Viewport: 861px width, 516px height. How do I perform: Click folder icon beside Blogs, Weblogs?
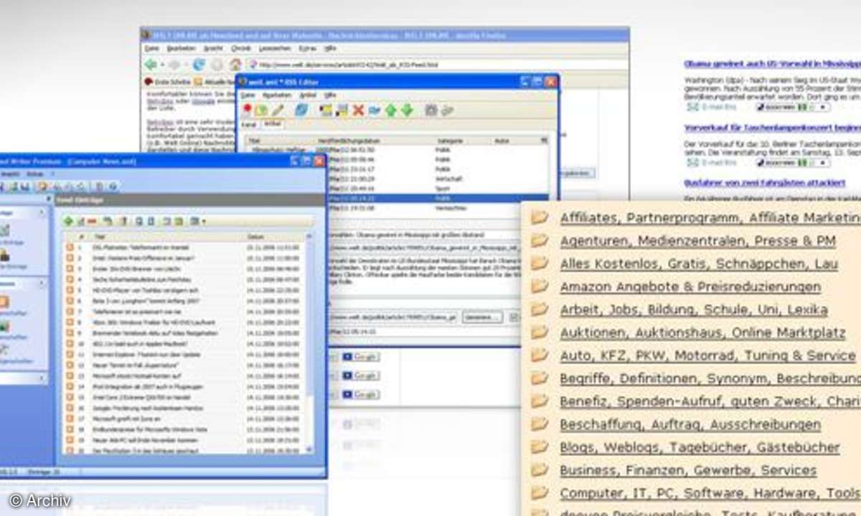click(x=540, y=446)
